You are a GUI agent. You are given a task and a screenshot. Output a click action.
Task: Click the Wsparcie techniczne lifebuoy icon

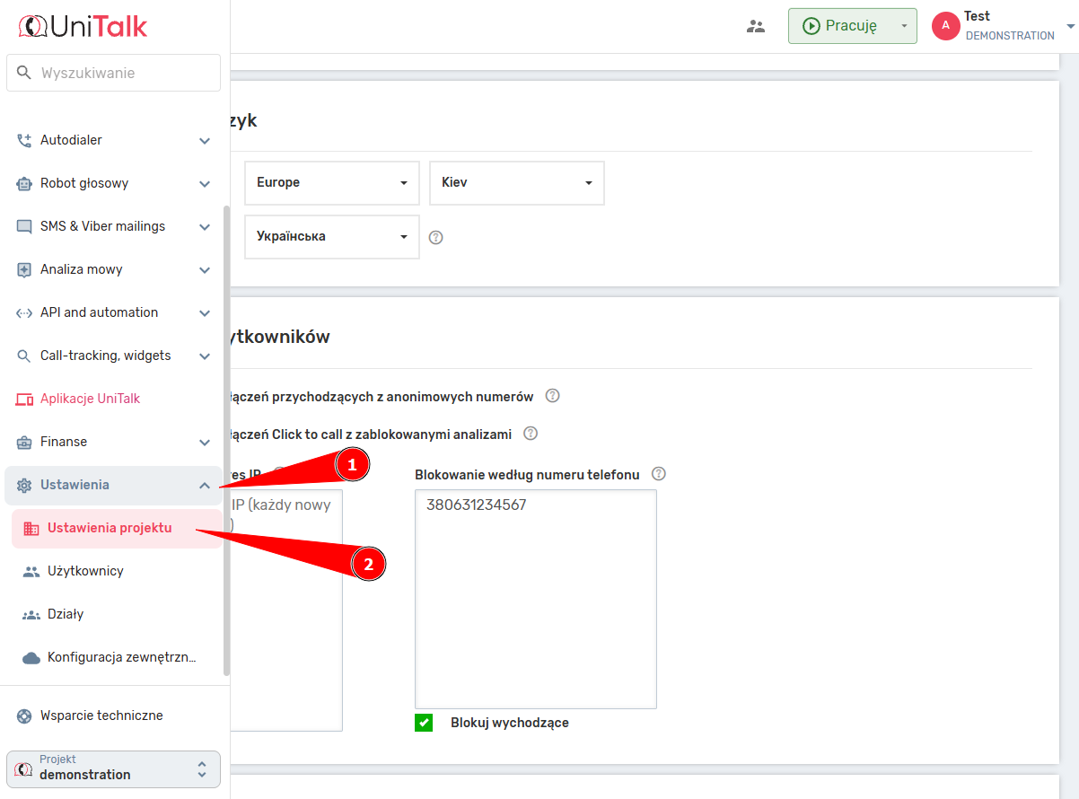click(x=24, y=716)
